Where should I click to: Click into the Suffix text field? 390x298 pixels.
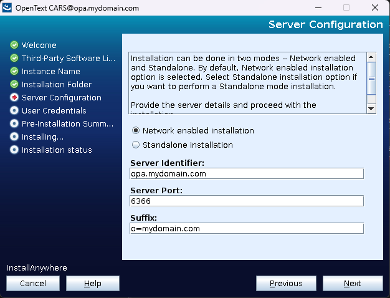point(247,229)
